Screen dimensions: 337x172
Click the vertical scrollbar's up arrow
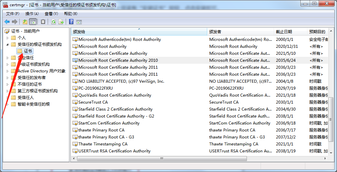(x=331, y=31)
